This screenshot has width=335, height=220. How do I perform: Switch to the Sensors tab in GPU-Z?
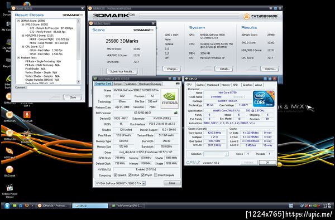click(118, 84)
